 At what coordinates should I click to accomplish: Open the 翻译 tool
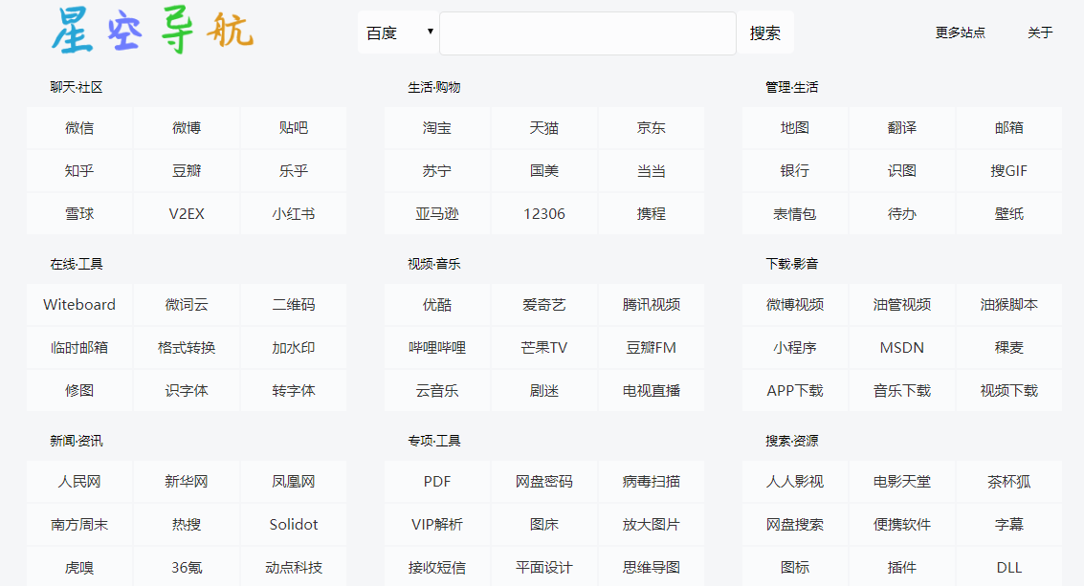902,128
